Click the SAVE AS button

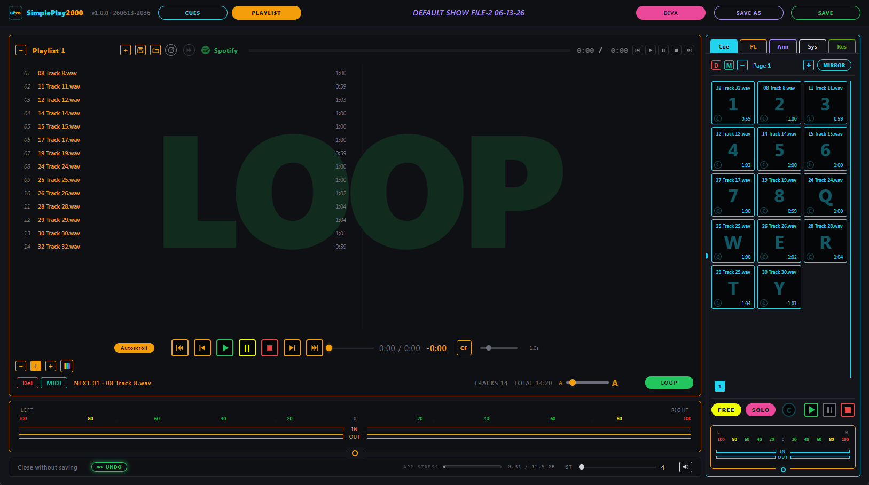click(x=749, y=13)
